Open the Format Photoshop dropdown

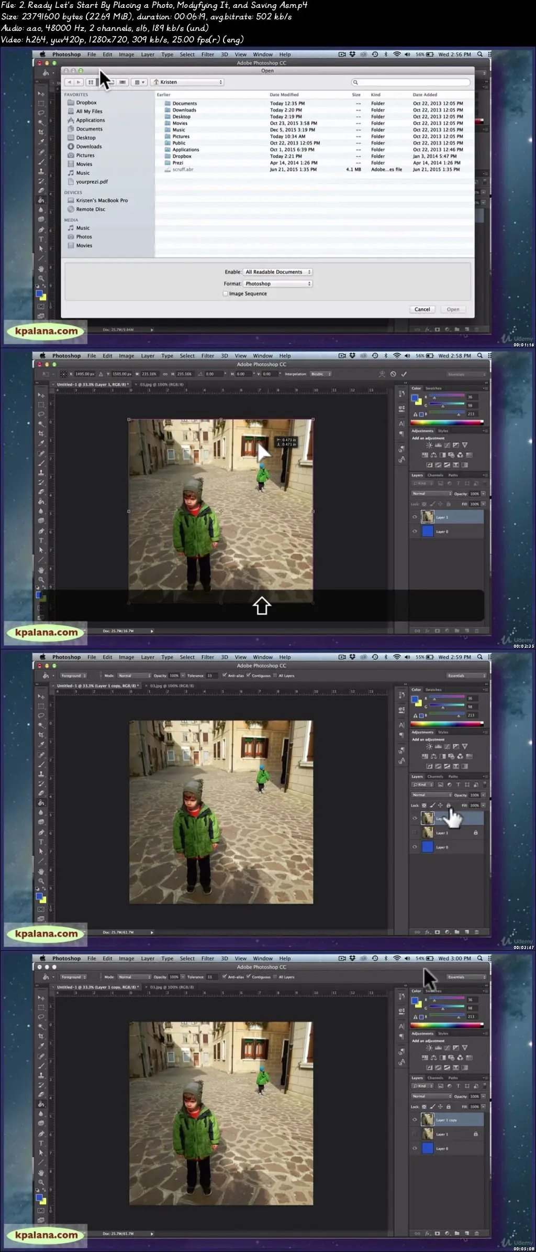278,284
